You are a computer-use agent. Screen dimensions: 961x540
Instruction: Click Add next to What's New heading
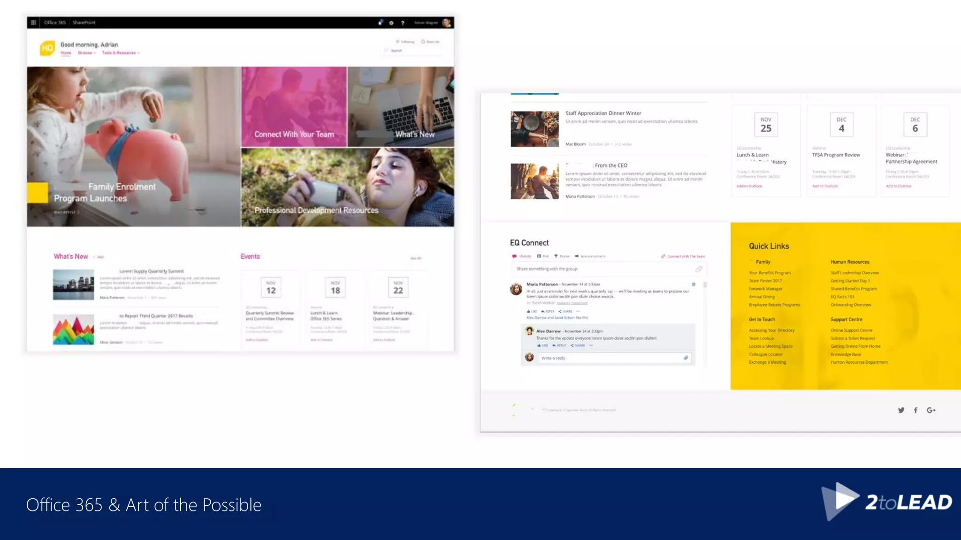99,257
